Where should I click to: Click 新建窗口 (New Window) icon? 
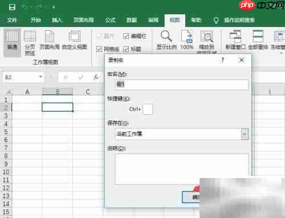(x=235, y=40)
